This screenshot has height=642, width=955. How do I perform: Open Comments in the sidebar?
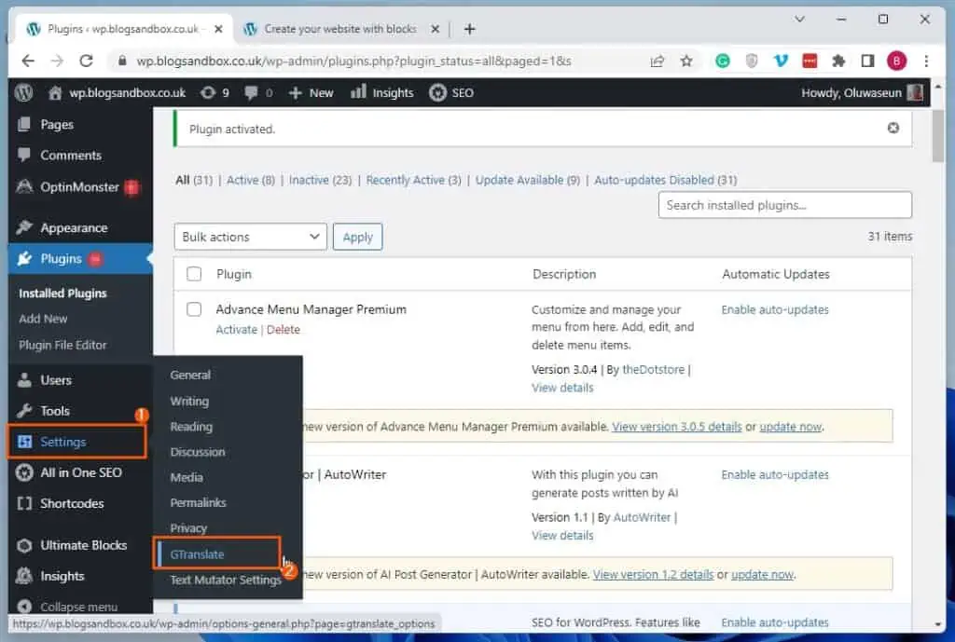[x=71, y=156]
